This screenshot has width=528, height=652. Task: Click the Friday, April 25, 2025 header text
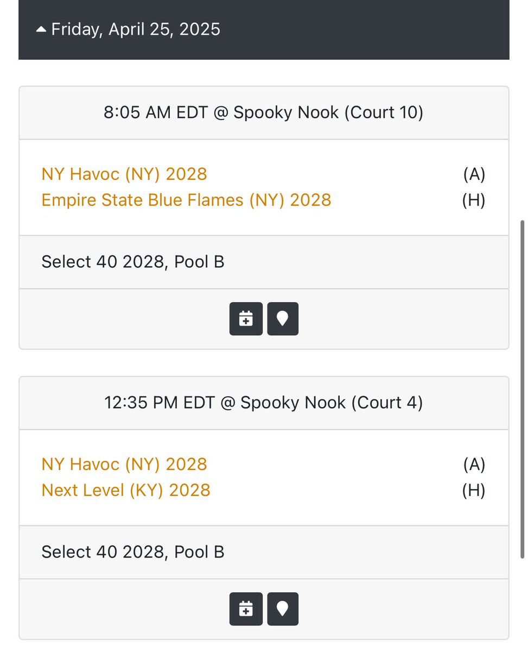click(136, 29)
